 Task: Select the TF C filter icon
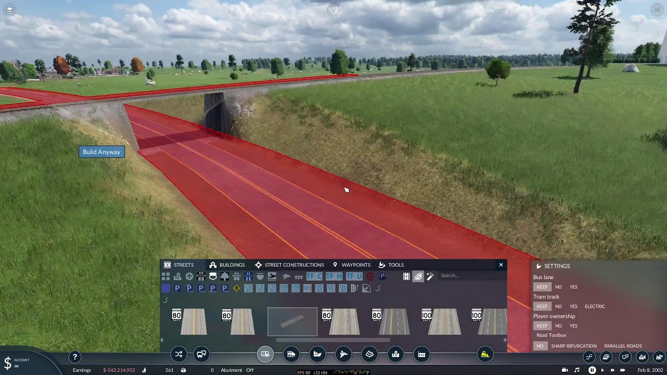point(314,277)
